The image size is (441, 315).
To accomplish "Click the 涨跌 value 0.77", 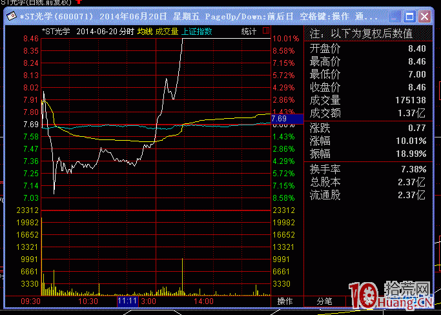I will (417, 128).
